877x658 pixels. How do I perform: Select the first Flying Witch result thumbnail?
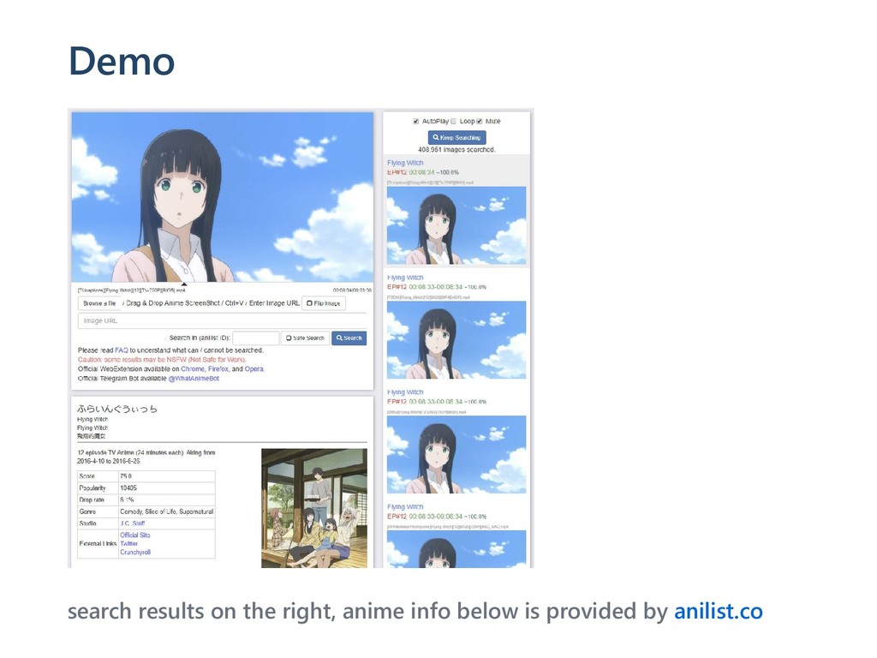456,225
